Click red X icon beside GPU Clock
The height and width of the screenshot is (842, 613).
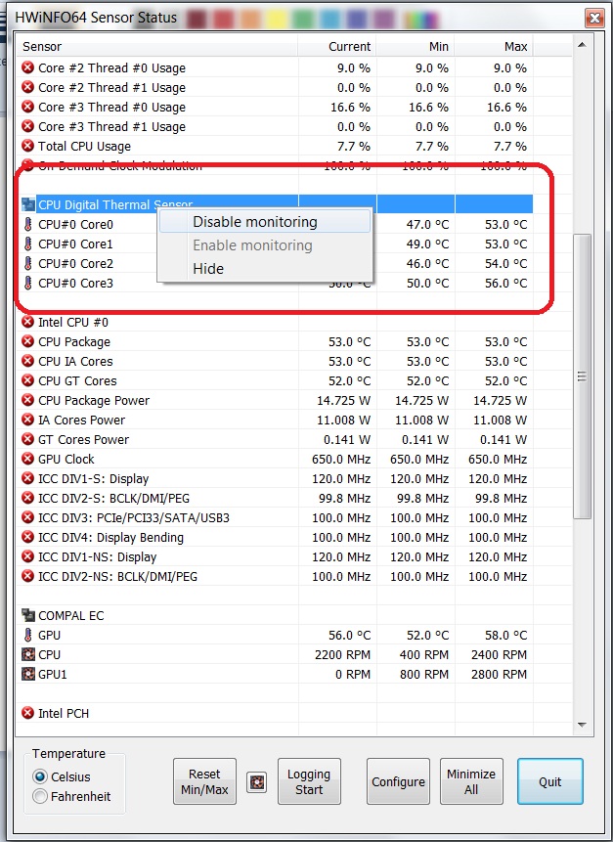point(28,459)
